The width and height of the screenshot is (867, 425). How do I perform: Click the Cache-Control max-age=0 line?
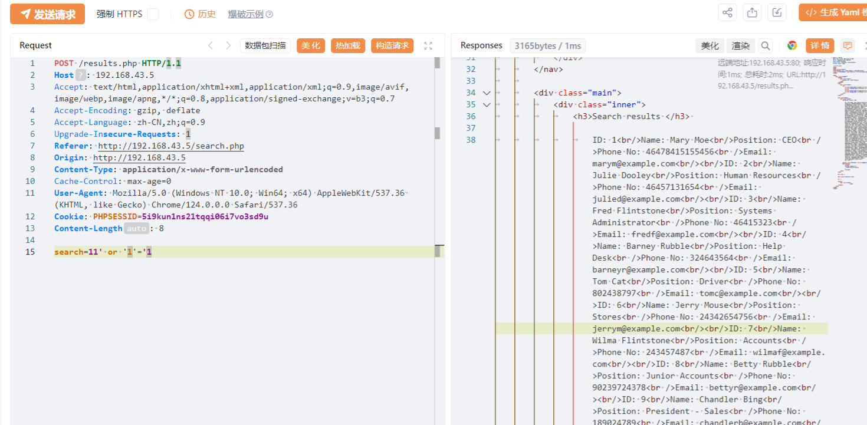coord(113,181)
